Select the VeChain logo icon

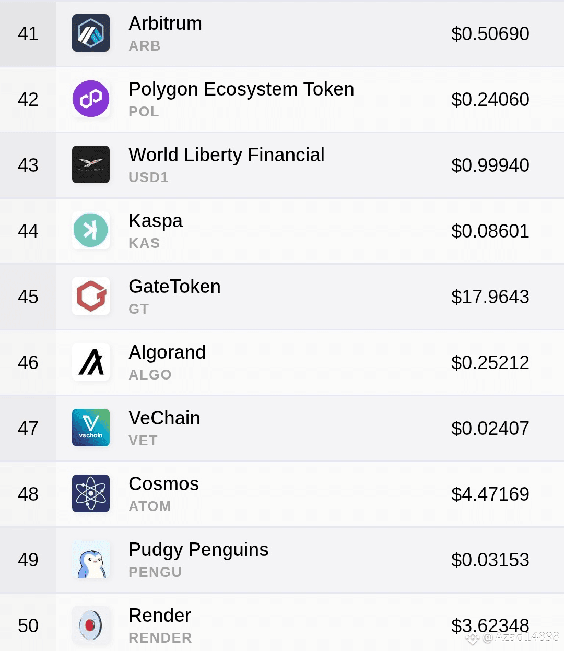(91, 428)
